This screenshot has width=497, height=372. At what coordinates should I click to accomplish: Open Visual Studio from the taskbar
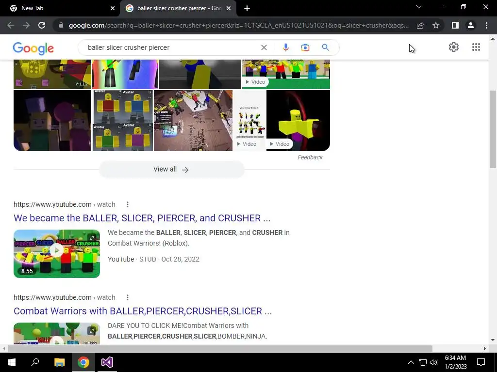tap(107, 362)
